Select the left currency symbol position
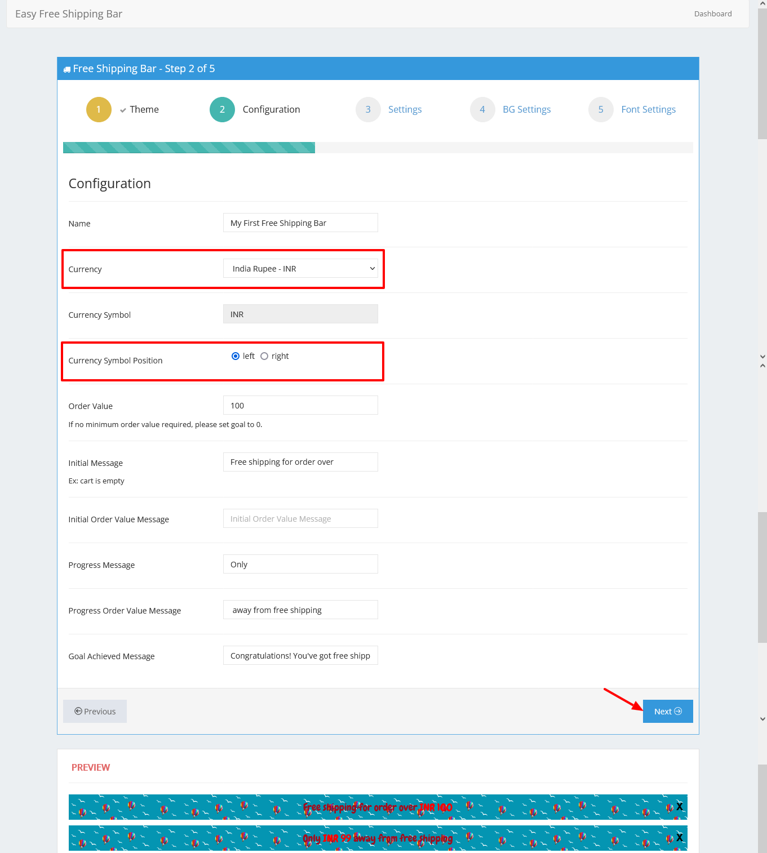 (x=236, y=356)
